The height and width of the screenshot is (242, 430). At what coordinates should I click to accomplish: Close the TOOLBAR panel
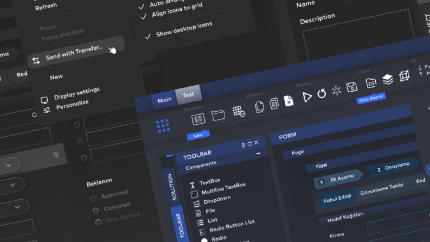pos(256,142)
